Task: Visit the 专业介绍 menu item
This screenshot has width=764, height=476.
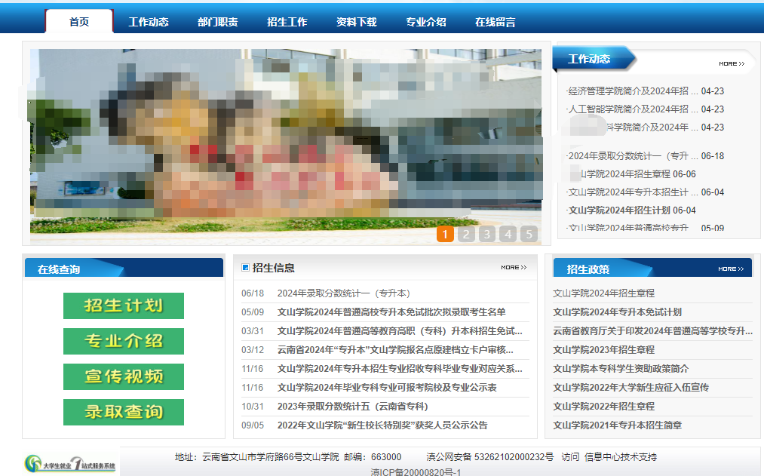Action: click(426, 22)
